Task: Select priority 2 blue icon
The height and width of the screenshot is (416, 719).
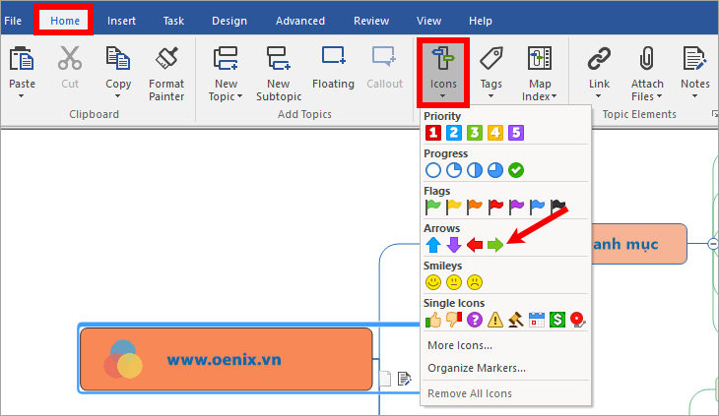Action: 453,133
